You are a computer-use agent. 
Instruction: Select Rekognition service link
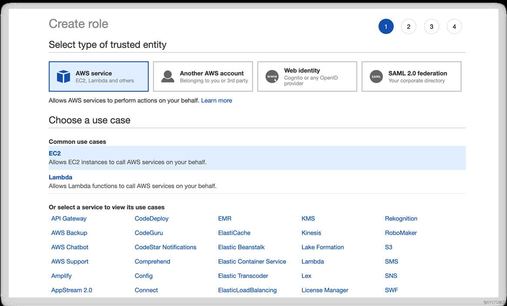401,219
